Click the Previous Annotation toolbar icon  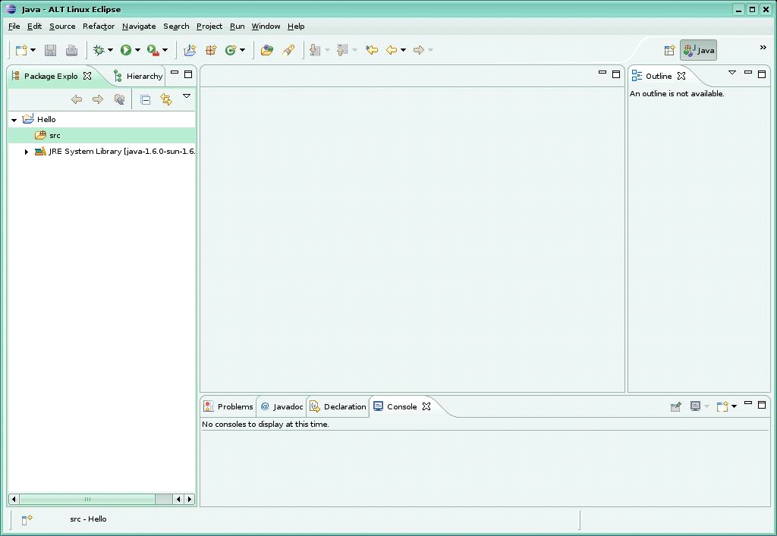pos(342,50)
